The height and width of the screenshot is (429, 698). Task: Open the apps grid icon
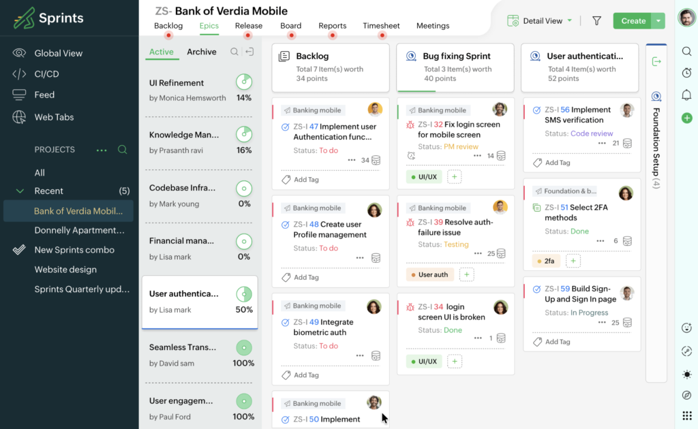(687, 415)
